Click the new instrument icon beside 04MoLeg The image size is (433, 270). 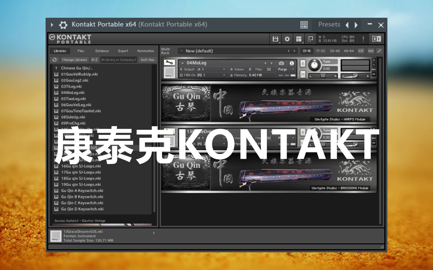coord(169,72)
